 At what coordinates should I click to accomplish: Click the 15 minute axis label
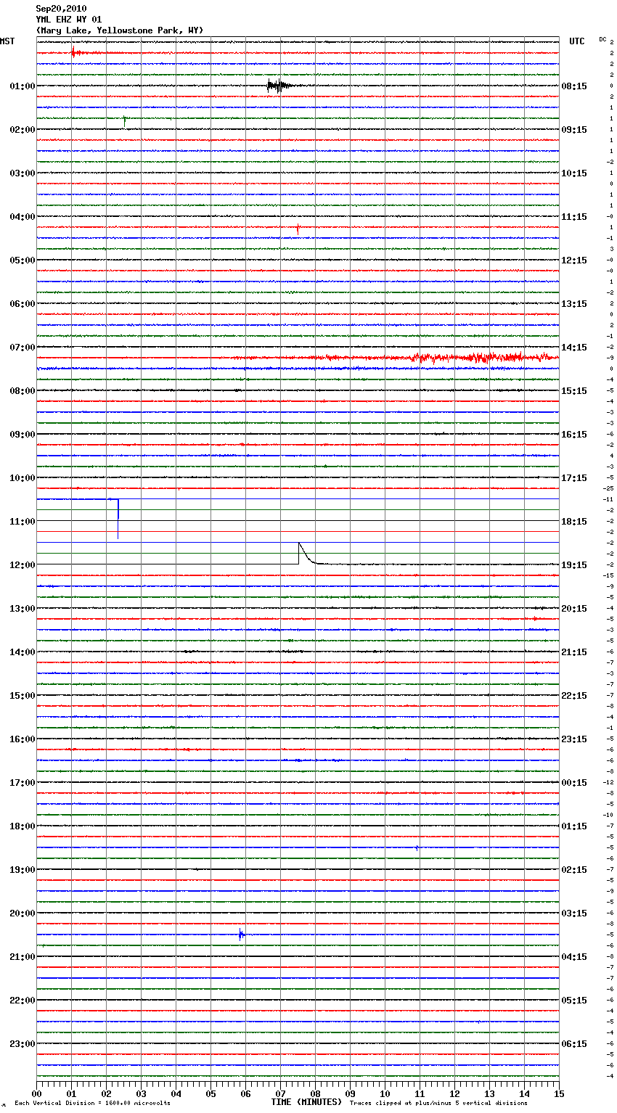(559, 1093)
